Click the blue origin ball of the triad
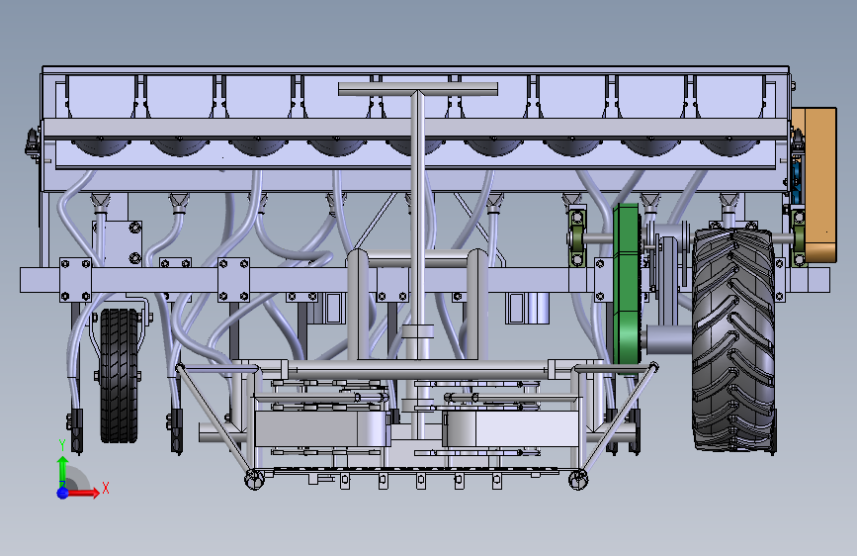The height and width of the screenshot is (556, 857). [x=63, y=493]
